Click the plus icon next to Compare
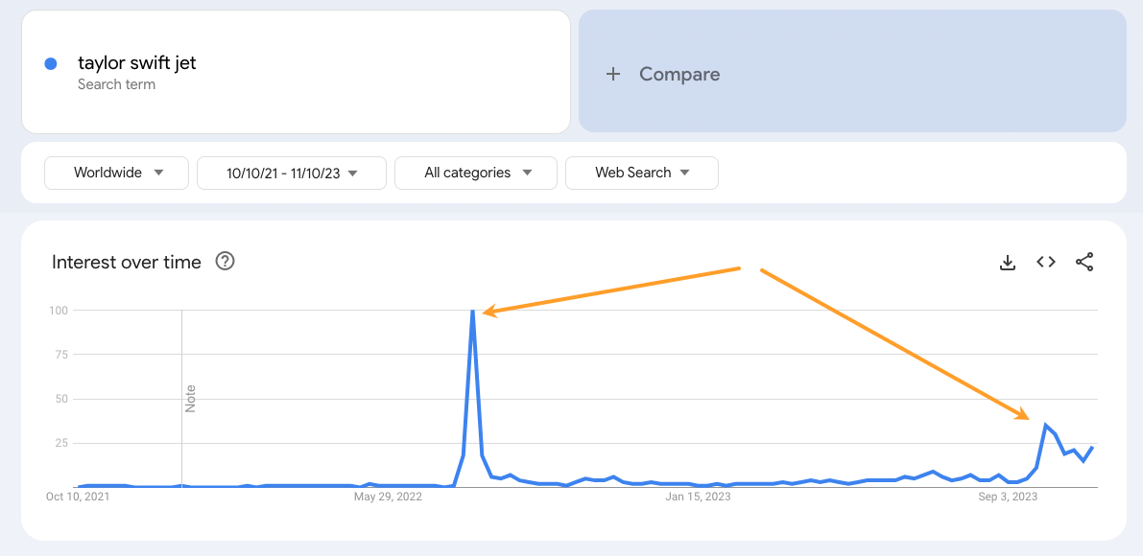 click(613, 74)
